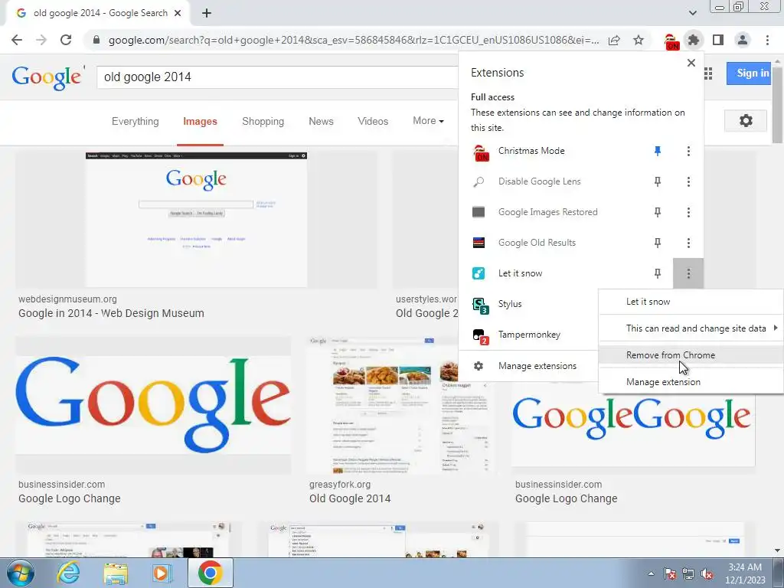784x588 pixels.
Task: Click the address bar URL
Action: point(354,40)
